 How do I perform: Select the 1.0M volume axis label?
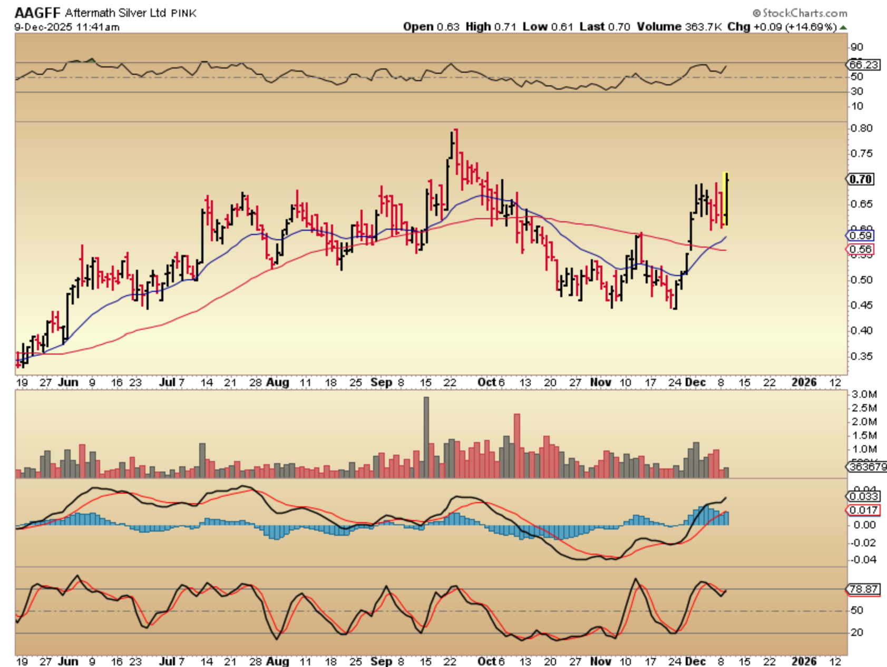click(x=864, y=449)
